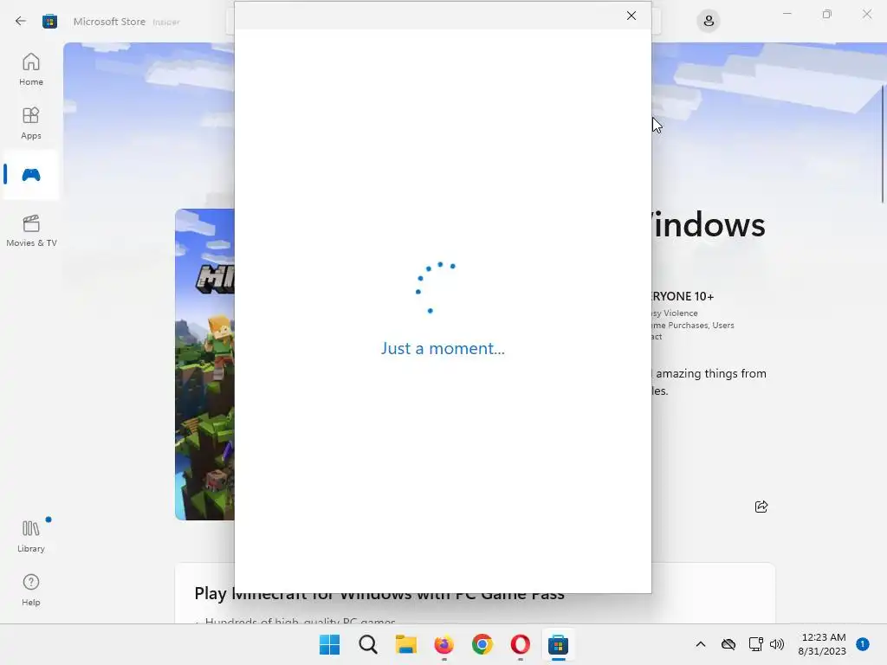887x665 pixels.
Task: Open the user account profile icon
Action: coord(709,22)
